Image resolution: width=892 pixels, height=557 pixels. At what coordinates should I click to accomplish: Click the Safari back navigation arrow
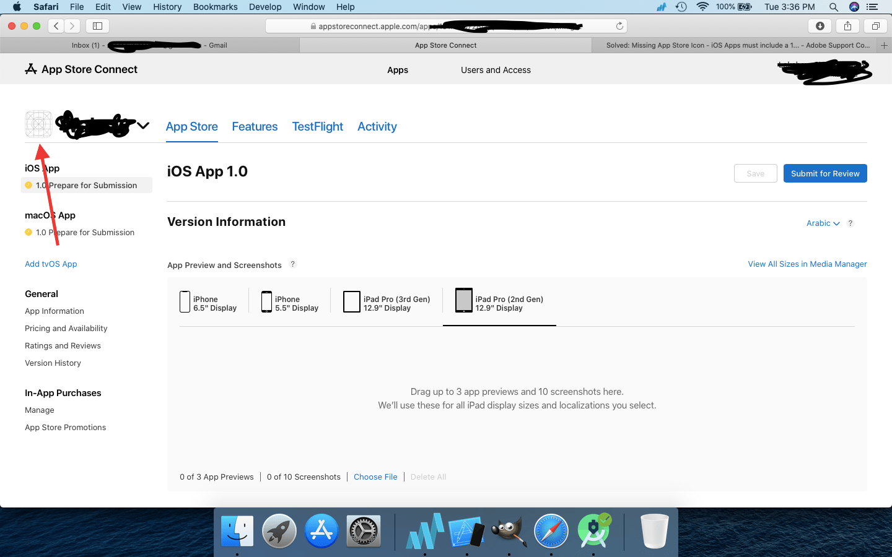click(x=56, y=26)
